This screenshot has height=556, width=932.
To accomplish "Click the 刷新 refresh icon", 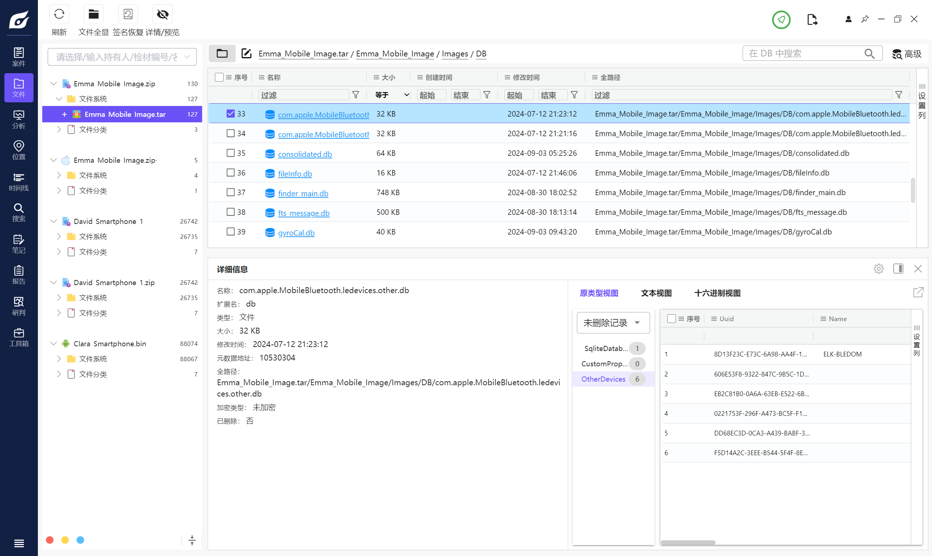I will (x=59, y=15).
